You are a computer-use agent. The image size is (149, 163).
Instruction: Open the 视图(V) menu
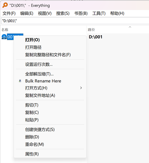(x=45, y=13)
